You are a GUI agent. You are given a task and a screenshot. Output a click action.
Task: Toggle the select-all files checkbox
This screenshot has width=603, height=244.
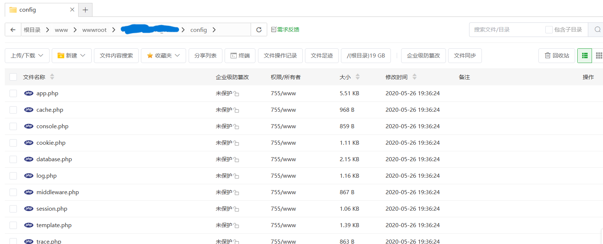[13, 77]
